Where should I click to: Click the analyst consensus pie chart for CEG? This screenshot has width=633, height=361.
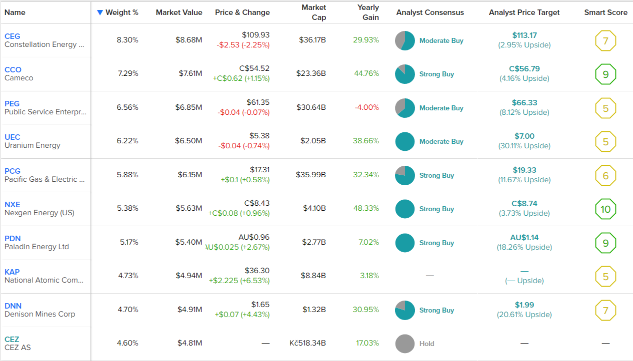click(404, 41)
